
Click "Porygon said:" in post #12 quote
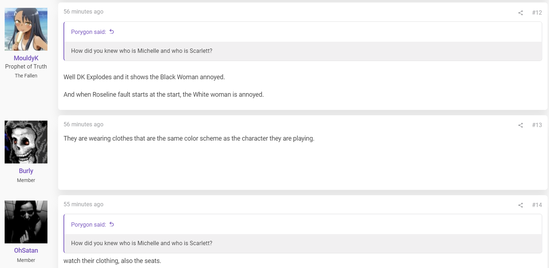click(x=88, y=32)
